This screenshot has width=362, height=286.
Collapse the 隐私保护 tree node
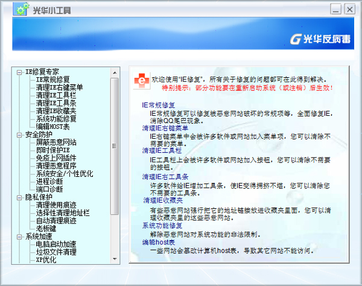click(x=19, y=198)
